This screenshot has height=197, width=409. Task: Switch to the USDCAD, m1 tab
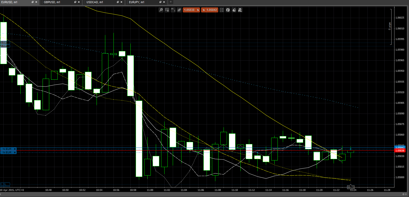[95, 2]
